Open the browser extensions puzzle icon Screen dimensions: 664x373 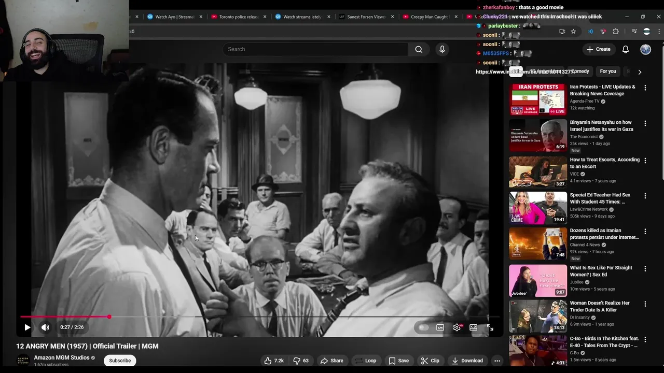(616, 32)
